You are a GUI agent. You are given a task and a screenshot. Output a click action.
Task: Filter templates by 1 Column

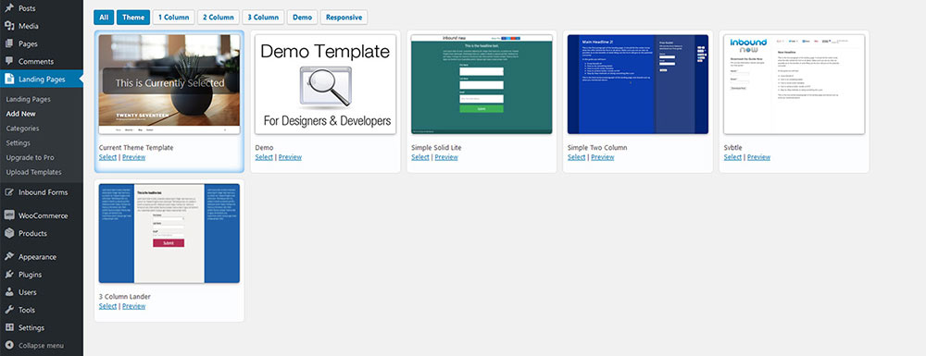(174, 17)
